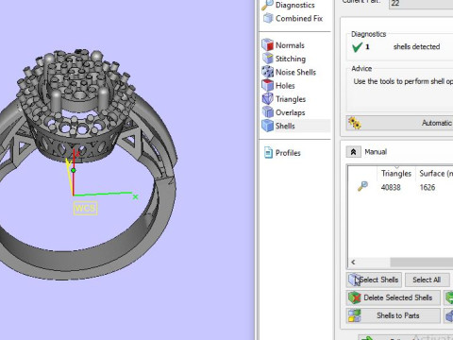Select the Stitching fix page
Viewport: 453px width, 340px height.
[284, 59]
